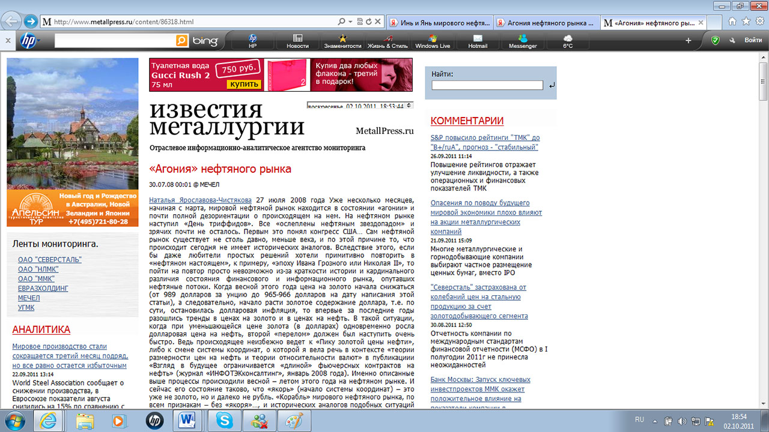This screenshot has height=432, width=769.
Task: Go back using the browser Back arrow
Action: (11, 22)
